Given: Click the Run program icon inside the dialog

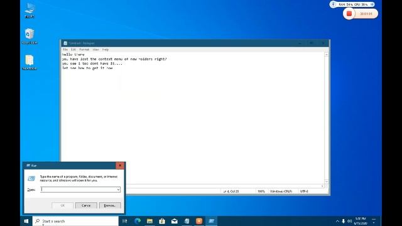Looking at the screenshot, I should point(31,178).
